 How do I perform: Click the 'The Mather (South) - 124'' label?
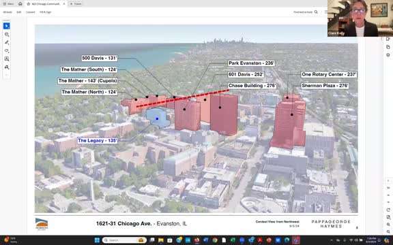tap(89, 69)
